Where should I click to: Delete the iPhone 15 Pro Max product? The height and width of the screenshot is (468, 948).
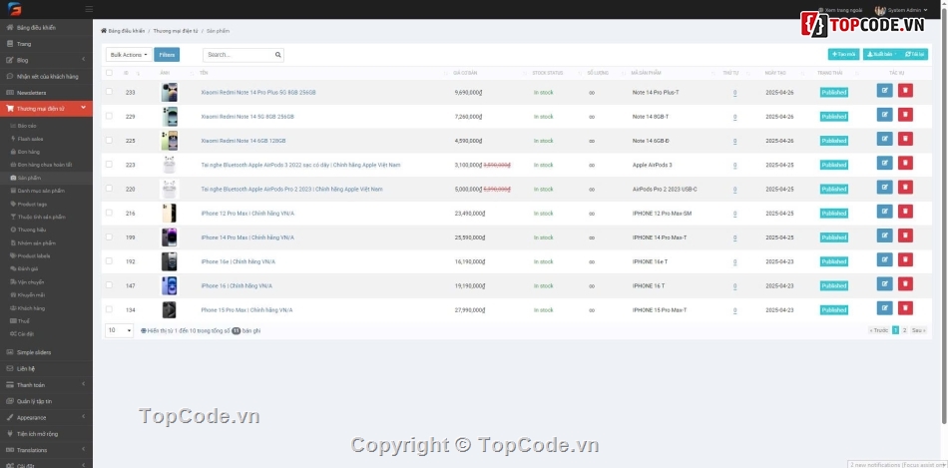tap(905, 309)
